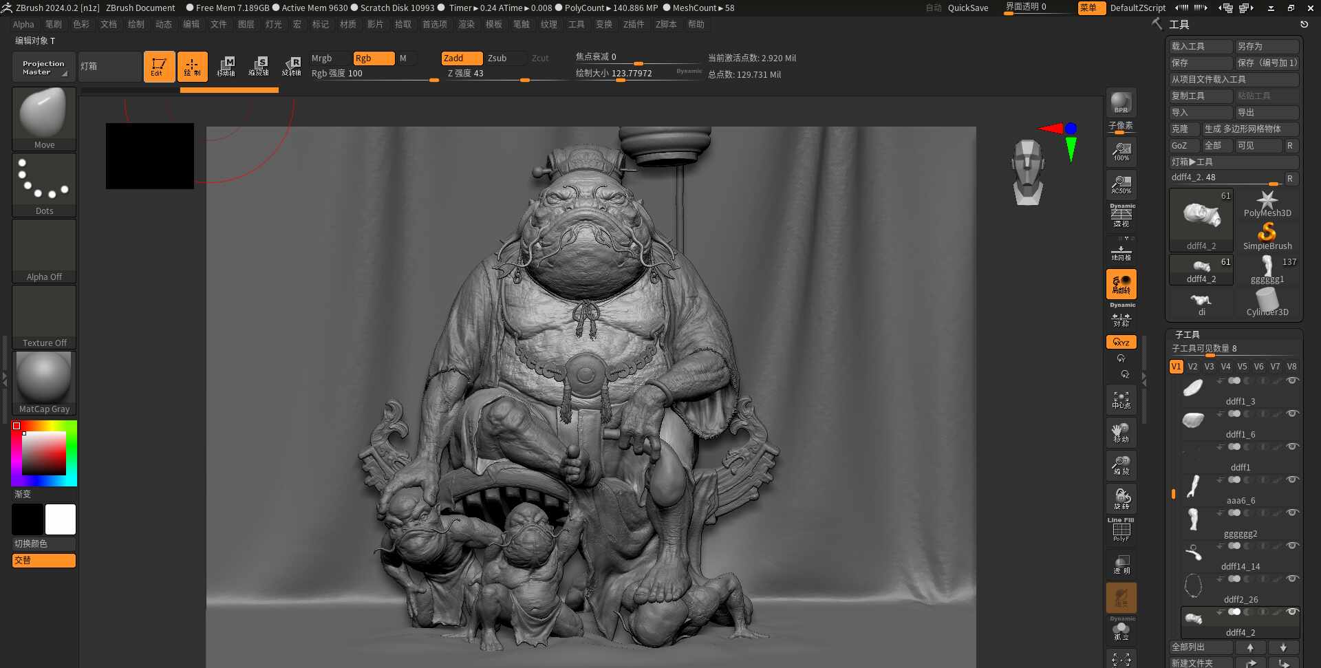Click the 透明 transparency icon
Screen dimensions: 1321x668
(x=1121, y=564)
